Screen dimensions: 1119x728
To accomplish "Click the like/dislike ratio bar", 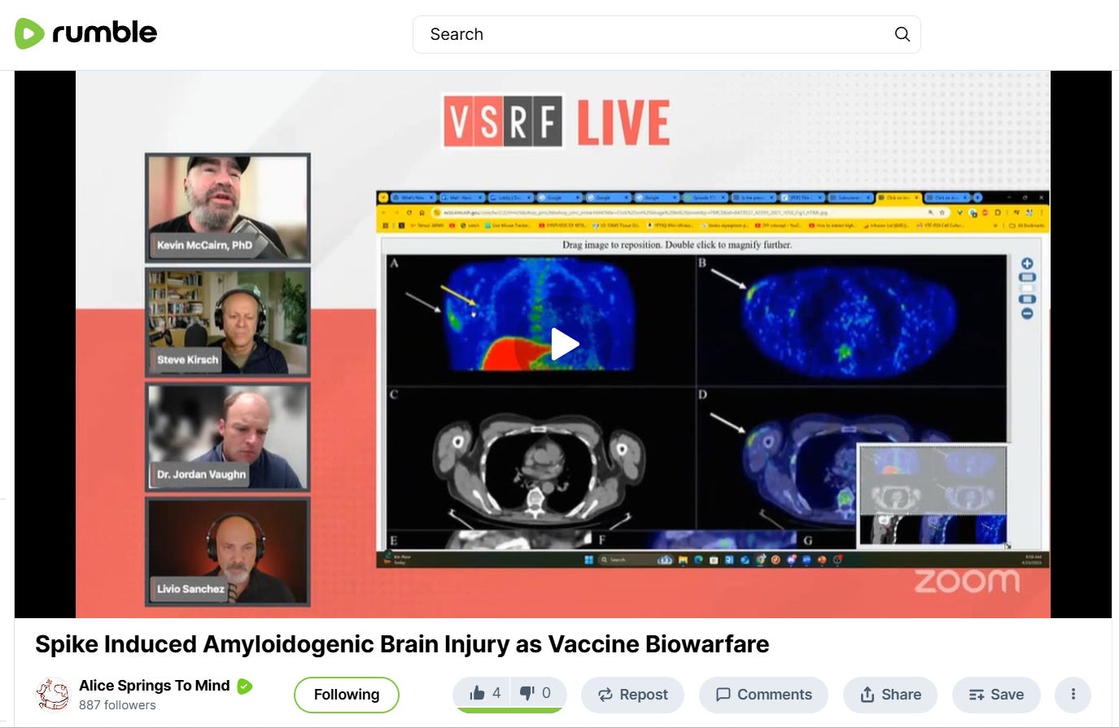I will click(509, 711).
